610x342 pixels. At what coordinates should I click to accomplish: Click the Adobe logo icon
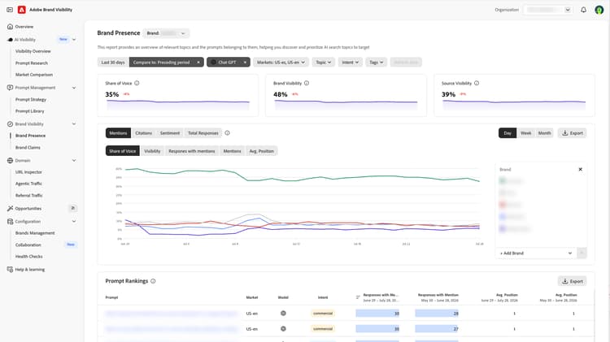pos(22,10)
